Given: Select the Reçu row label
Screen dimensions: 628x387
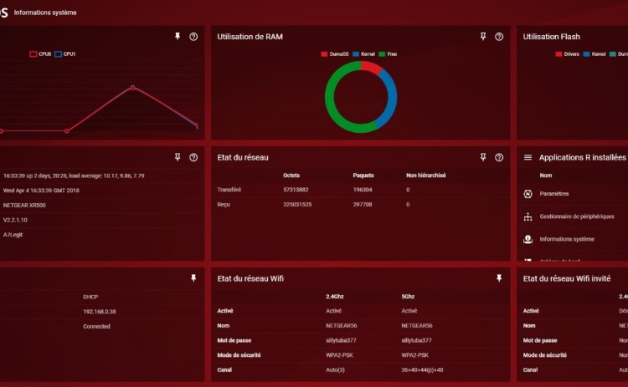Looking at the screenshot, I should tap(224, 204).
